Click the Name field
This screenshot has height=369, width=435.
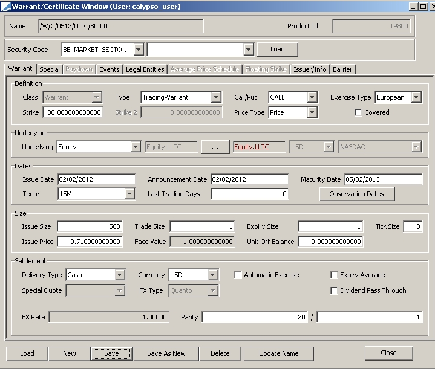pos(120,26)
